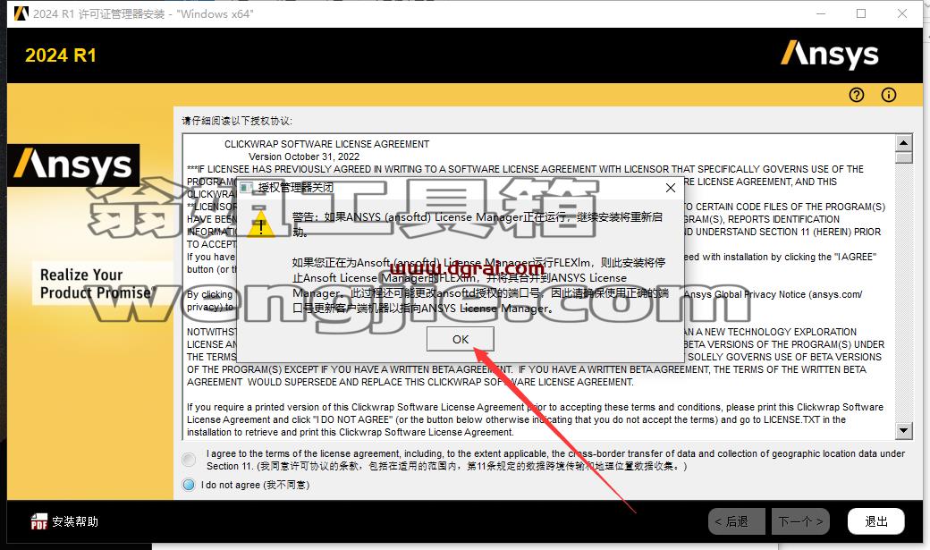930x550 pixels.
Task: Click the scrollbar down arrow
Action: coord(903,431)
